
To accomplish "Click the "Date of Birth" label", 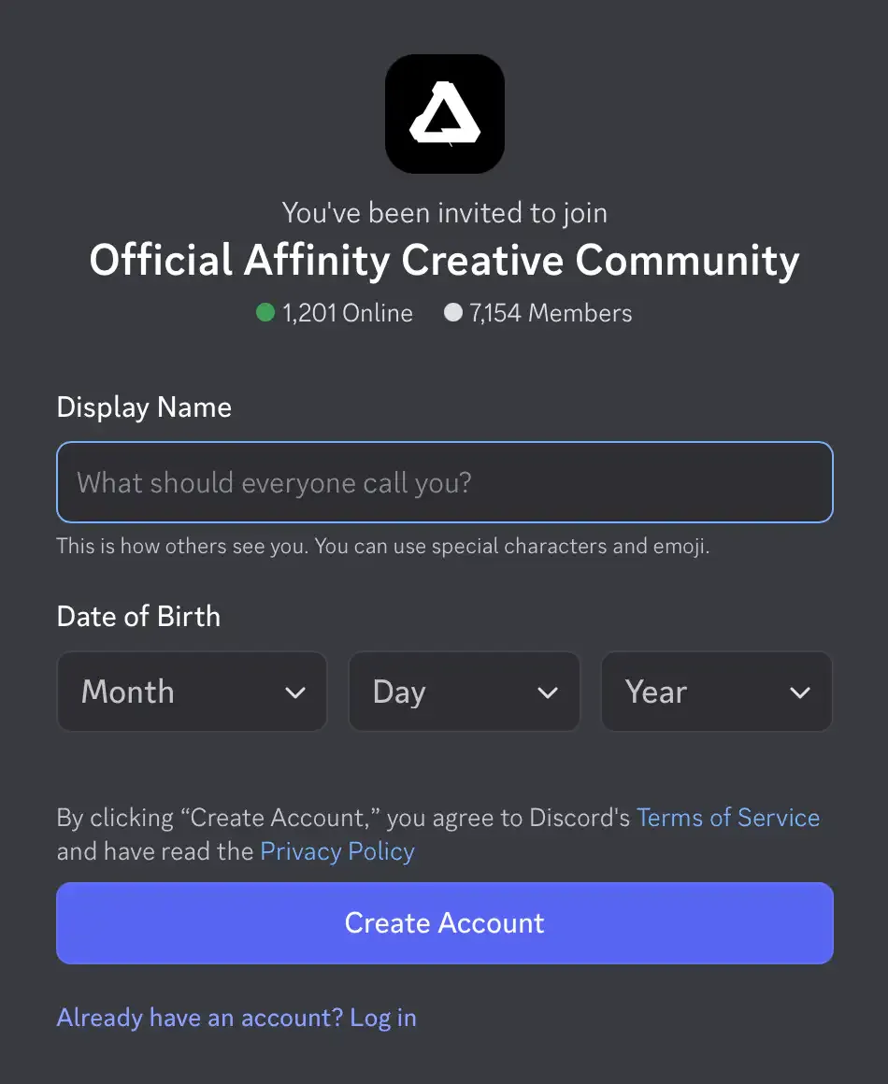I will (x=138, y=617).
